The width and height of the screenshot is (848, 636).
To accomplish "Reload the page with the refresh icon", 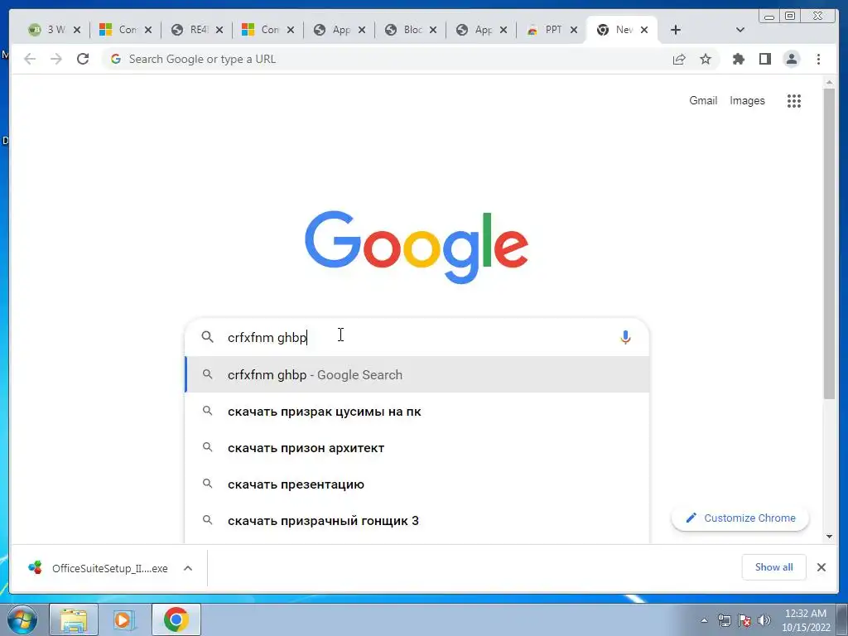I will 83,59.
